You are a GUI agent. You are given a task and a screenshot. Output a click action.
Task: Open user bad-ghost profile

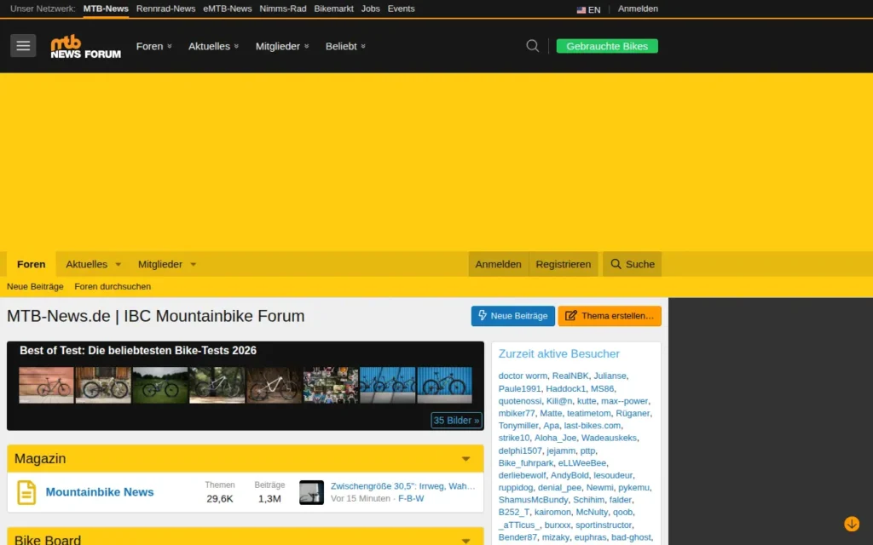[631, 537]
